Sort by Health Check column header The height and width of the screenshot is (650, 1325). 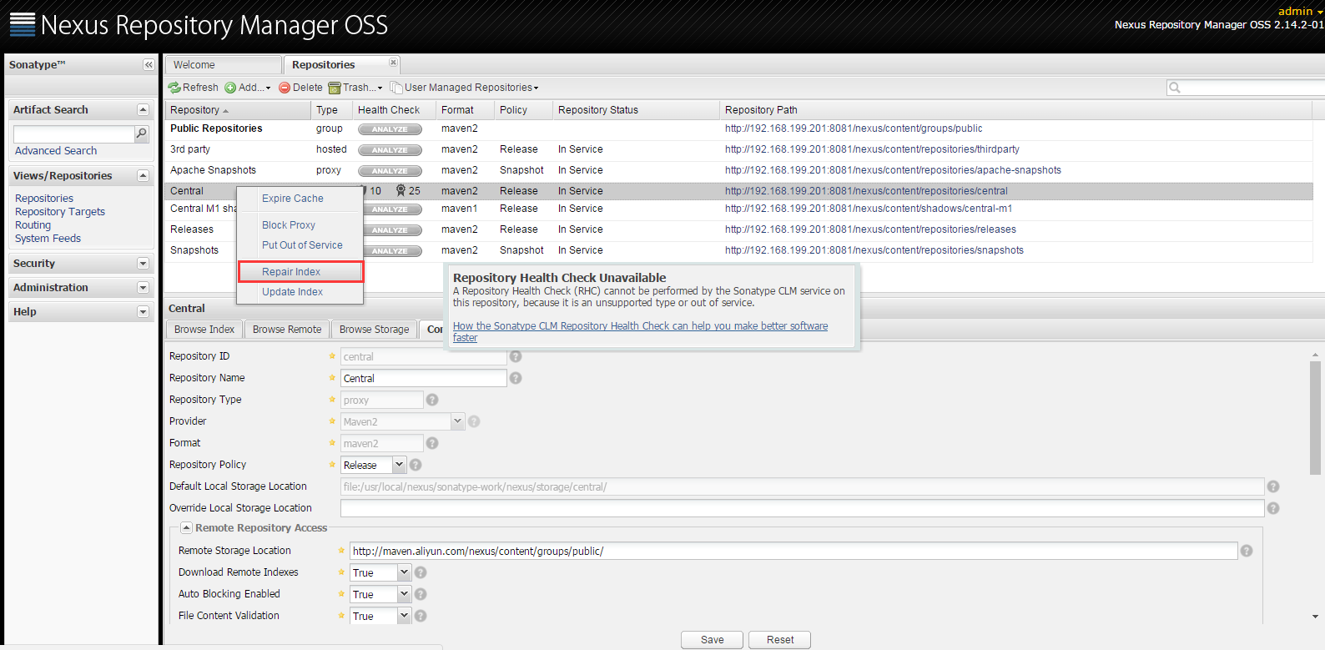coord(394,110)
